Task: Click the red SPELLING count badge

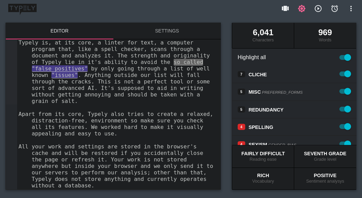Action: [x=241, y=127]
